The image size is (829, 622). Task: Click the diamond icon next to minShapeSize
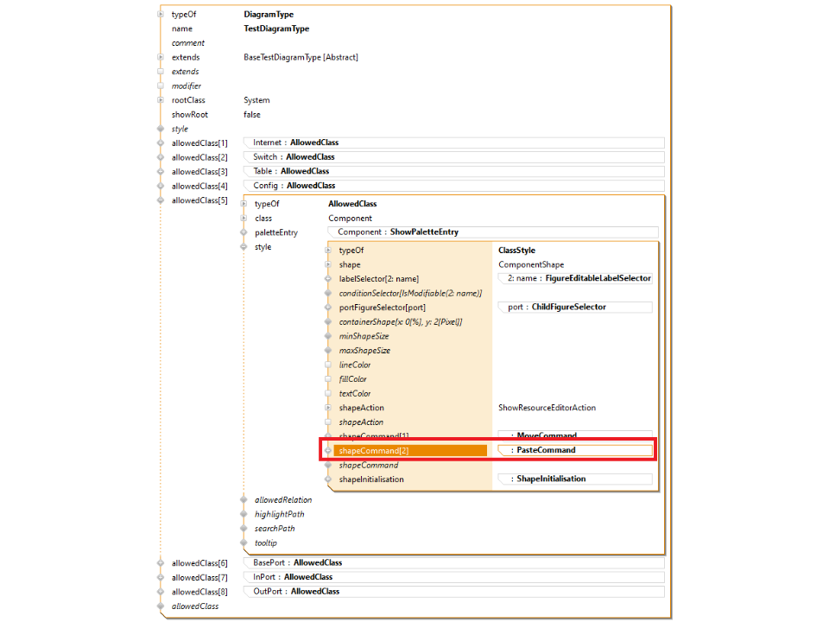pos(328,336)
